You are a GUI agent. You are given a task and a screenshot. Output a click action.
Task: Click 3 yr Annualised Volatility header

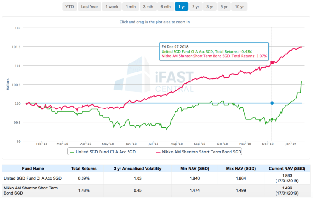coord(138,169)
